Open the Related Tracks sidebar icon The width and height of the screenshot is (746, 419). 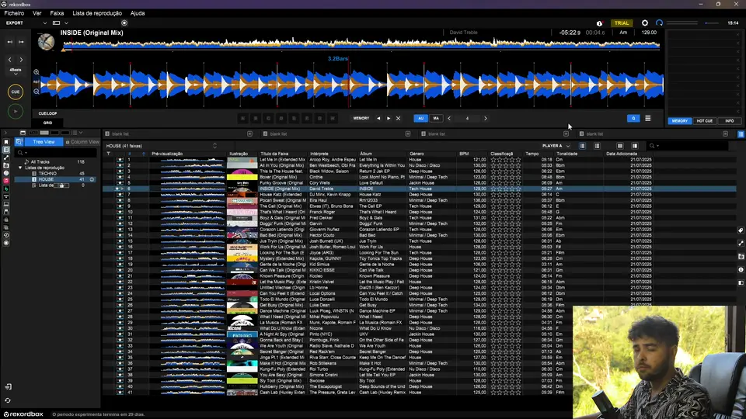[x=6, y=158]
